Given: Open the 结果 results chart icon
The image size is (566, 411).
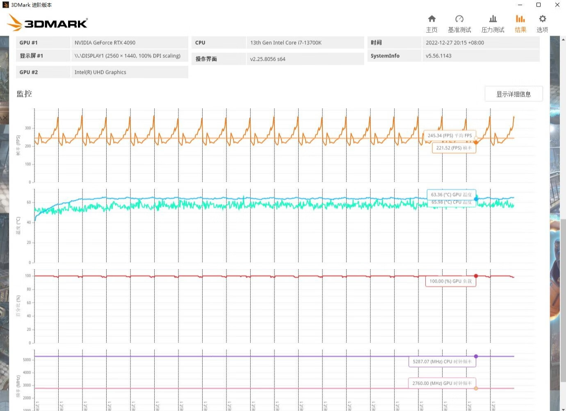Looking at the screenshot, I should pos(520,19).
